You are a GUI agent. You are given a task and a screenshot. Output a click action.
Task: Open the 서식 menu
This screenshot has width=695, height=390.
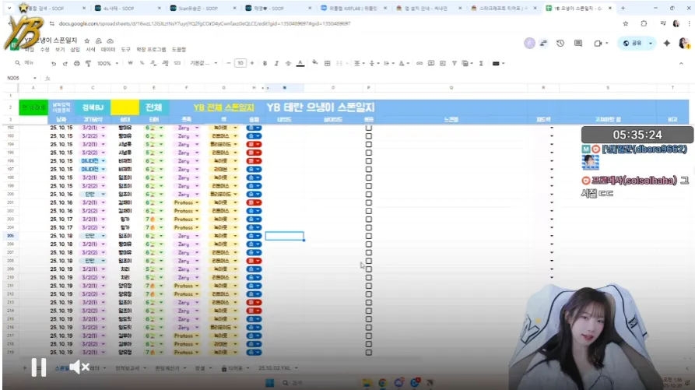pos(90,50)
